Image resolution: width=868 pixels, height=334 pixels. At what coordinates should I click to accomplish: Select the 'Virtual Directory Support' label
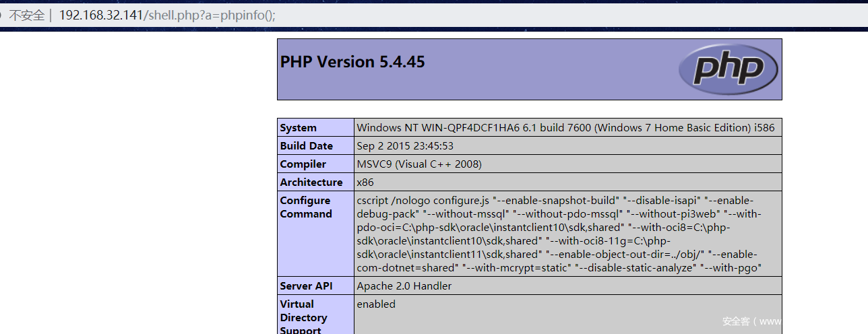pos(303,317)
